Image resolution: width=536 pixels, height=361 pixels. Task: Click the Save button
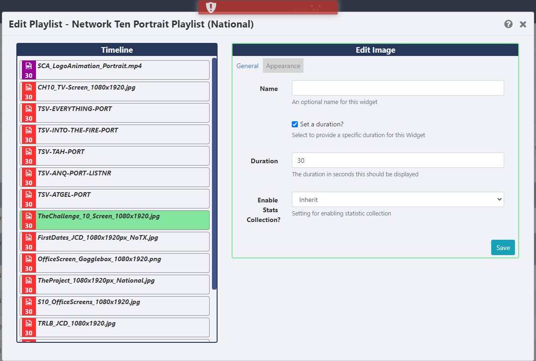503,248
